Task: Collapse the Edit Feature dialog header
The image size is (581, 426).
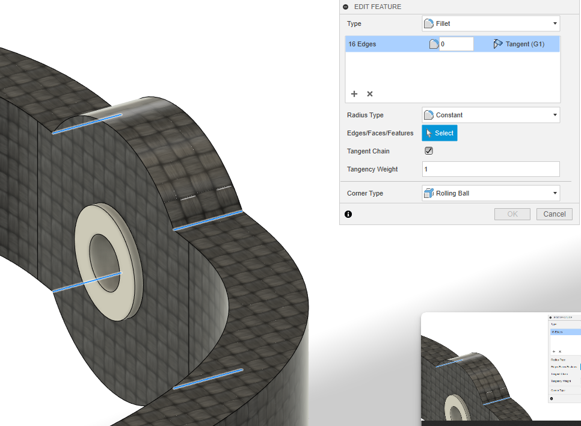Action: pos(345,7)
